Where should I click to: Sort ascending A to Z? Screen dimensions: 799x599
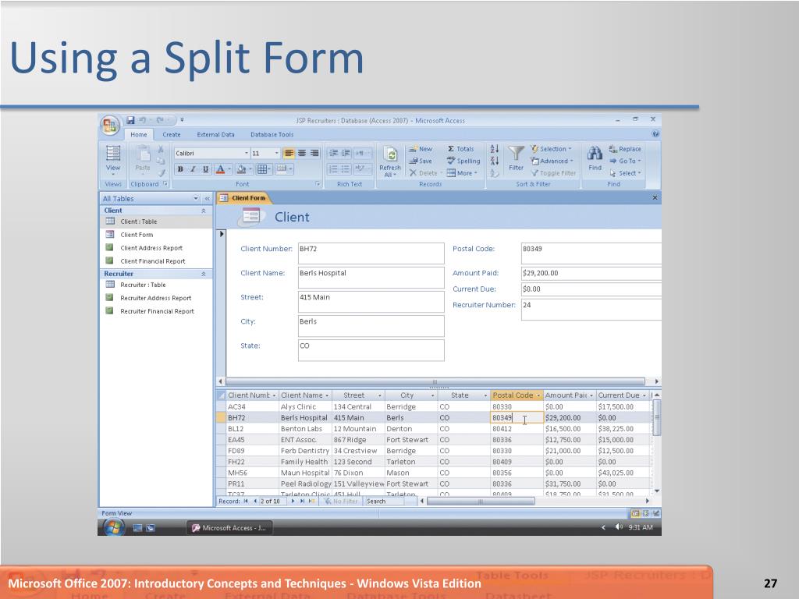(x=494, y=149)
